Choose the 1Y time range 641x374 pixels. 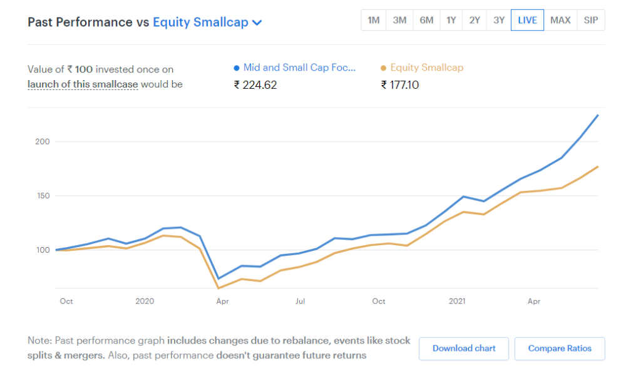[451, 20]
